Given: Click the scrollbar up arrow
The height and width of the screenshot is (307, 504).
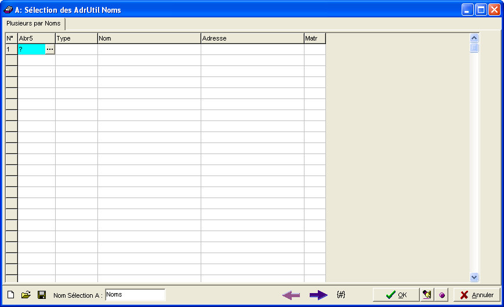Looking at the screenshot, I should click(x=474, y=38).
